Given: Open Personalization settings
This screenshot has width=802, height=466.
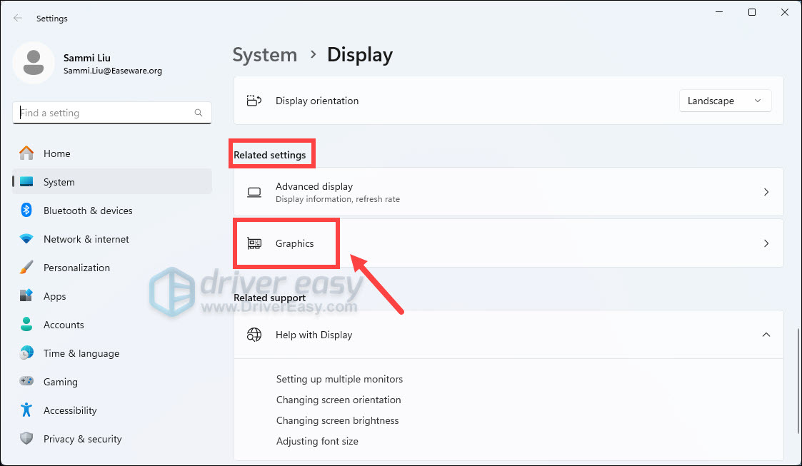Looking at the screenshot, I should (x=26, y=267).
